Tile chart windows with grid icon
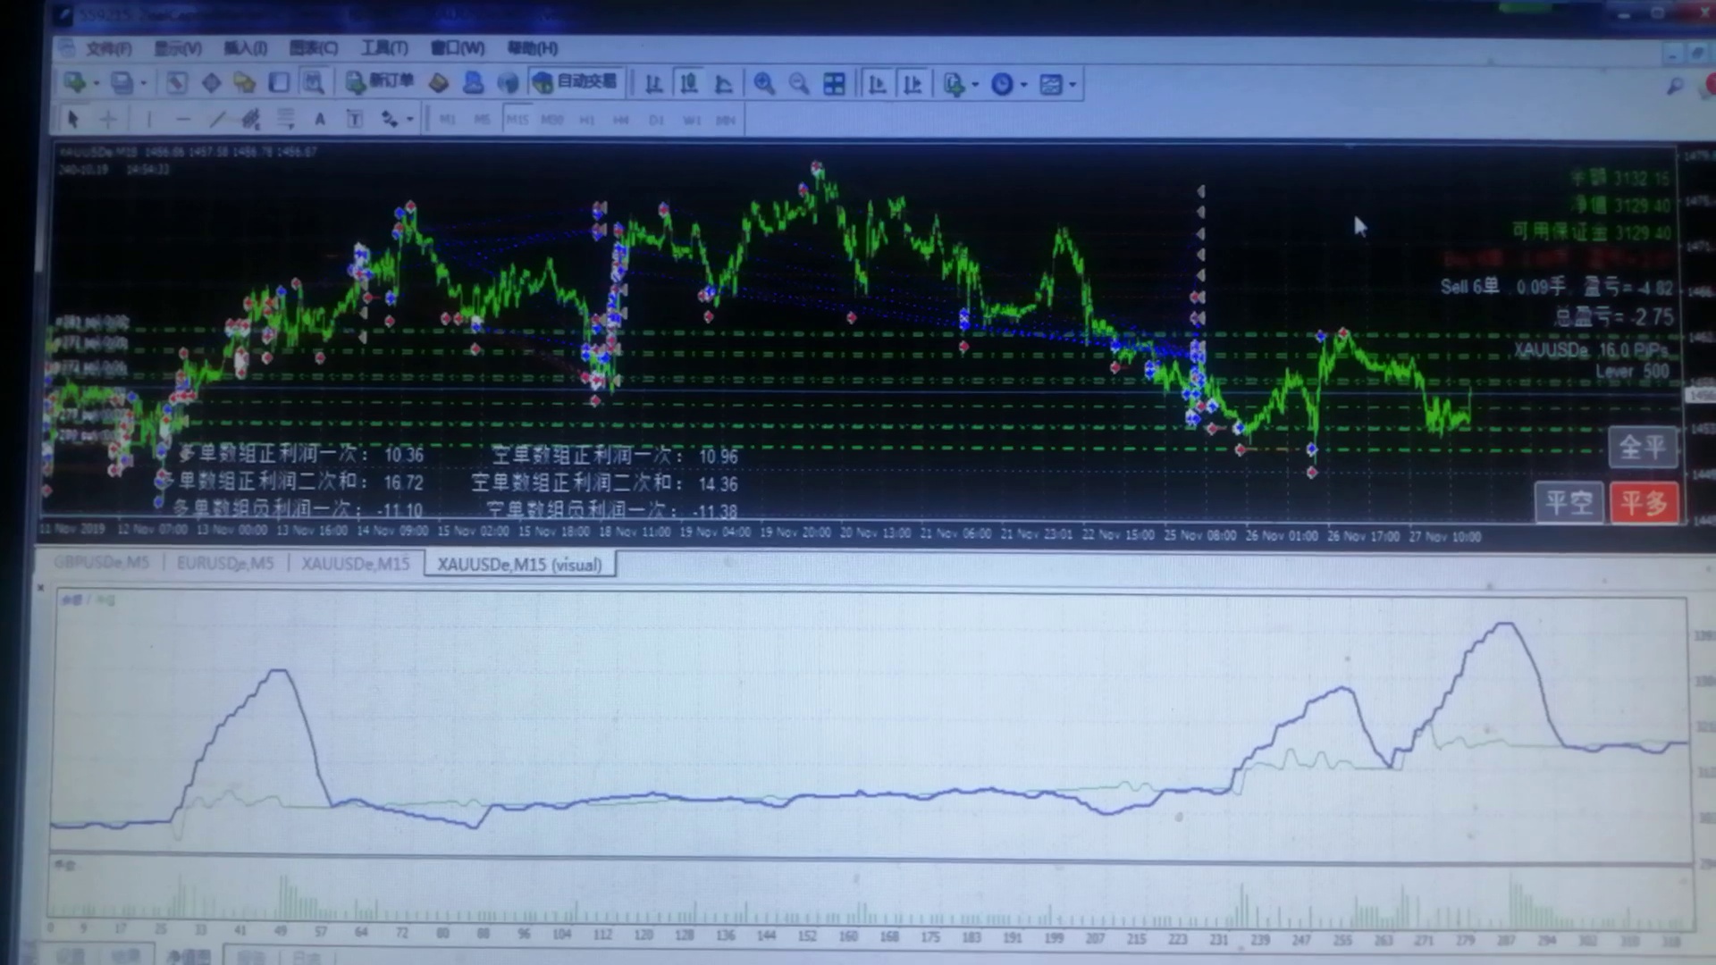 coord(834,84)
